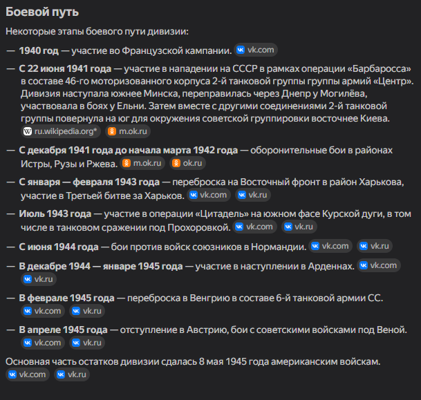
Task: Open vk.com source after Normandy line
Action: pyautogui.click(x=330, y=246)
